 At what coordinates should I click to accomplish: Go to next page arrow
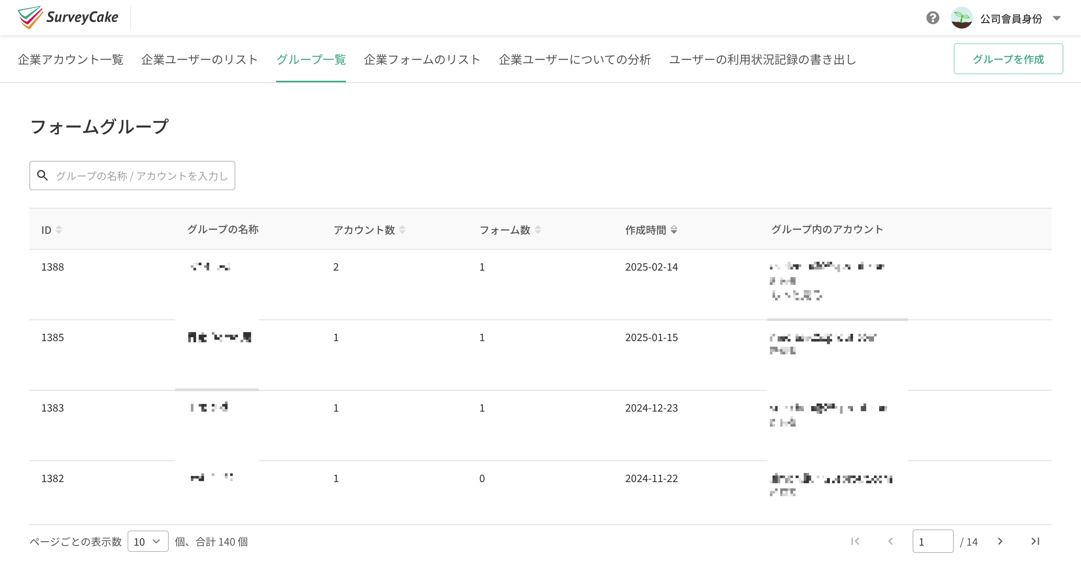pos(1000,541)
